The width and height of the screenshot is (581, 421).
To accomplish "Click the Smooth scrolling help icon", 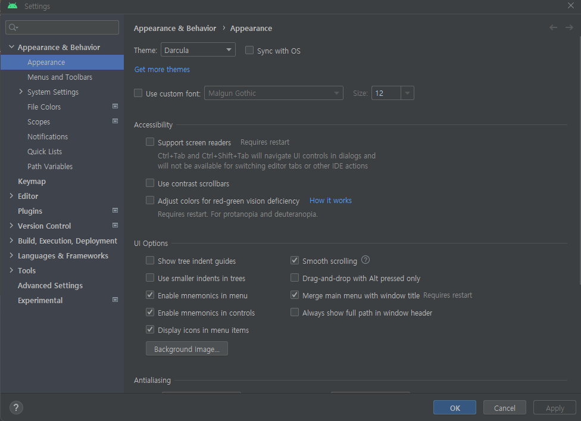I will click(366, 260).
